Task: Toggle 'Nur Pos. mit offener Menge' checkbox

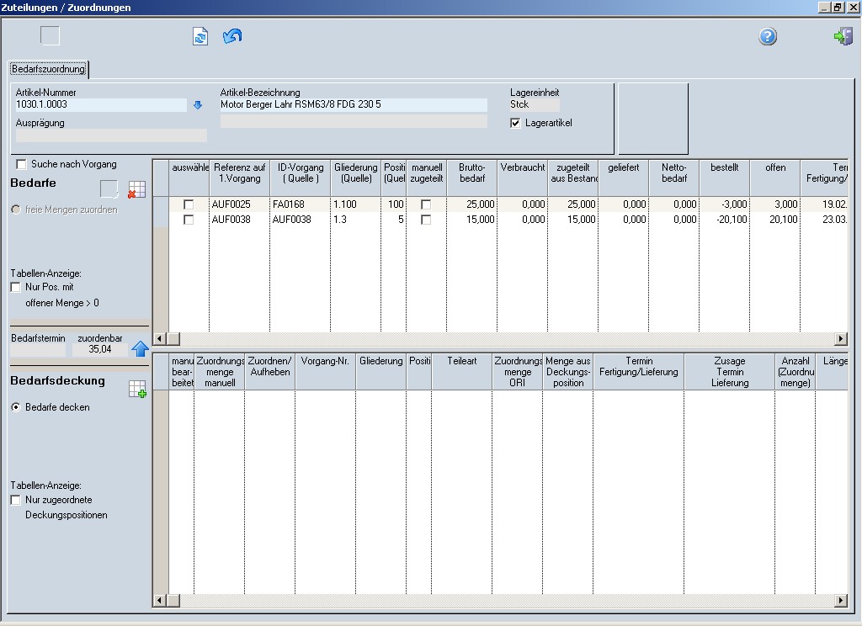Action: (x=16, y=287)
